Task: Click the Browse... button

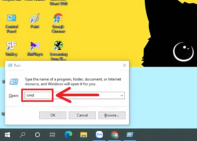Action: [x=112, y=115]
